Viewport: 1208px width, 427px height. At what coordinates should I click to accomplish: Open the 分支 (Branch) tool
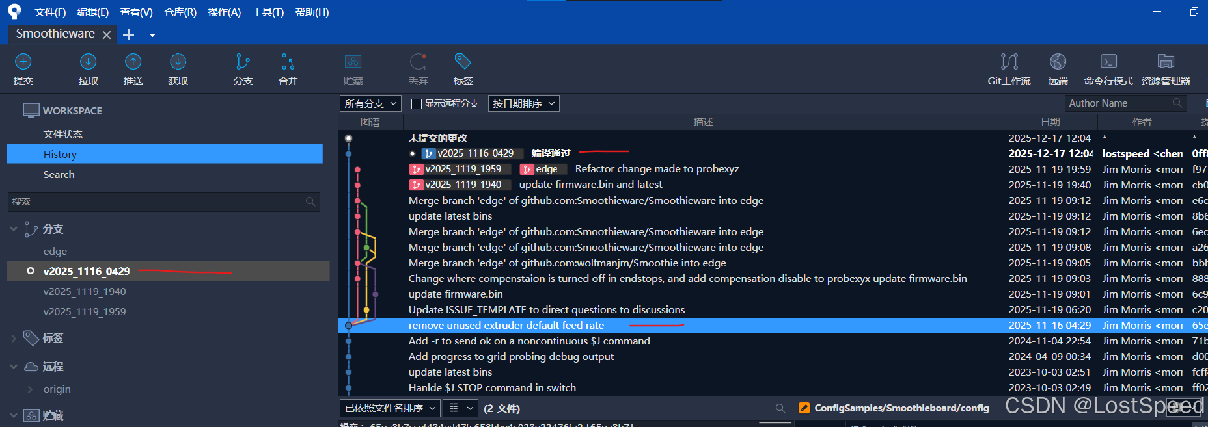point(243,62)
